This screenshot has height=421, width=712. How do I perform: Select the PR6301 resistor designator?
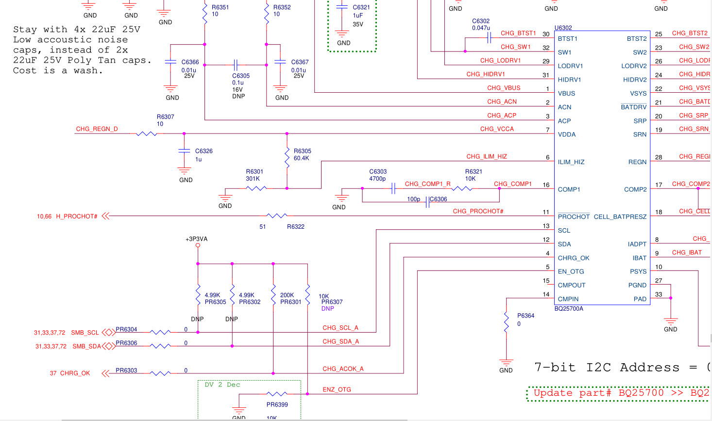pyautogui.click(x=291, y=302)
